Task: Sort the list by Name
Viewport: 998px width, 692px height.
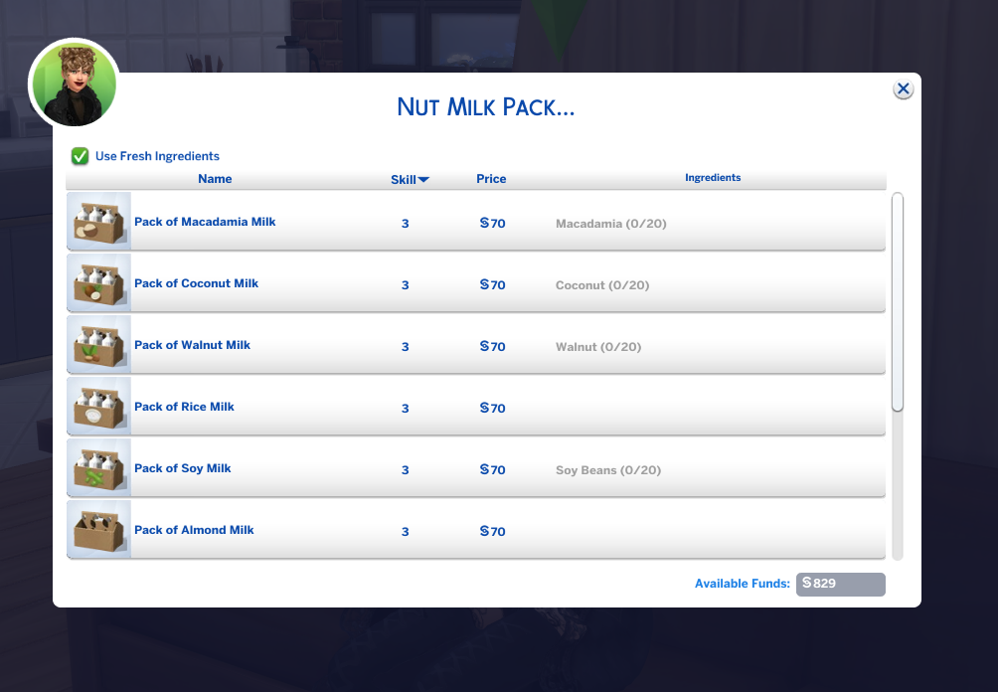Action: pos(215,179)
